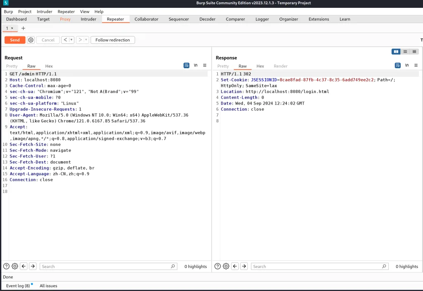The image size is (423, 291).
Task: Switch to the Logger tab
Action: point(262,19)
